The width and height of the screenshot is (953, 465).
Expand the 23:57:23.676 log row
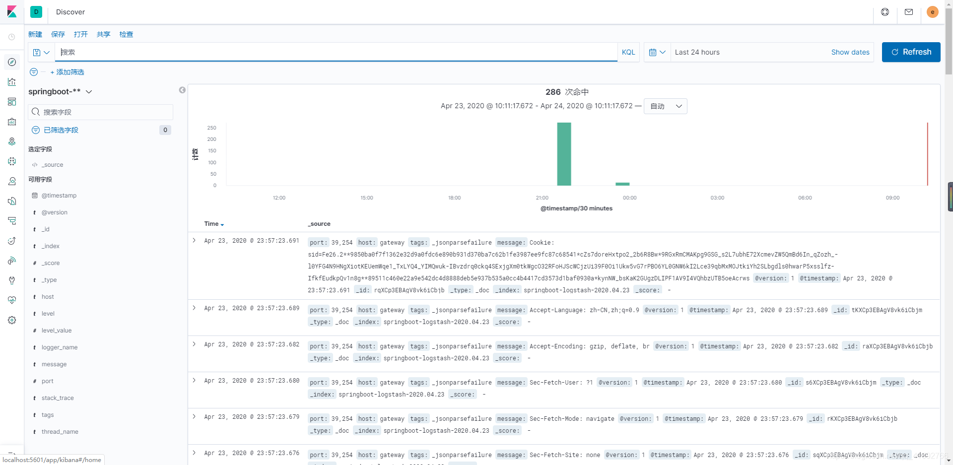194,453
